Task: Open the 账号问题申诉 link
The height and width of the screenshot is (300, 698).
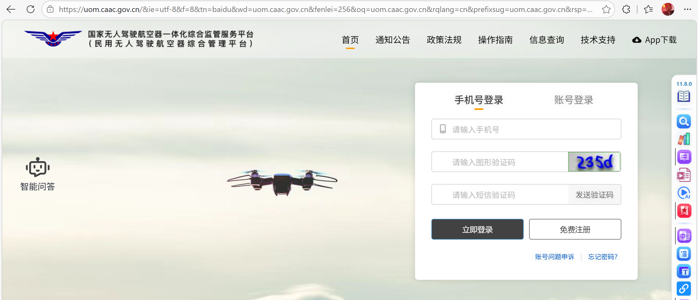Action: 554,257
